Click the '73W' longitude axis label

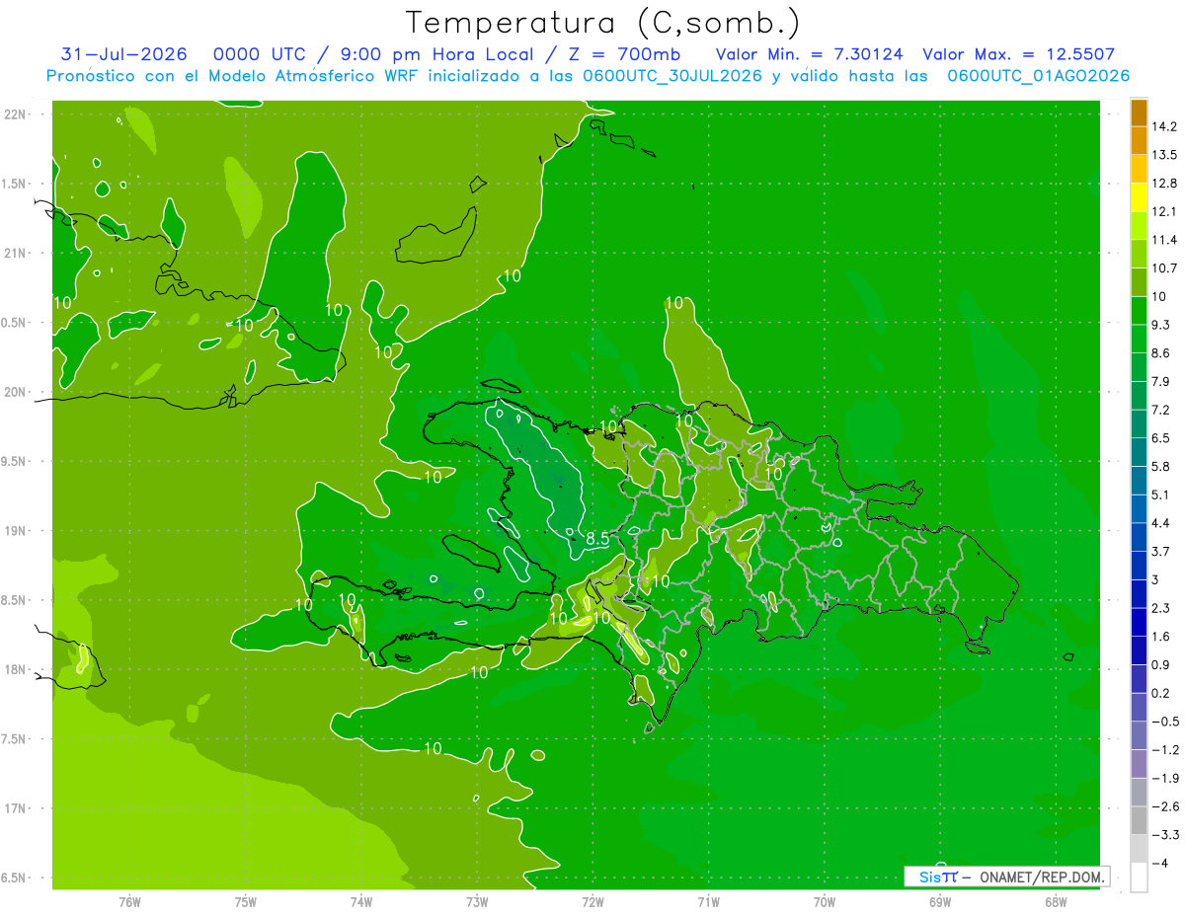(477, 902)
